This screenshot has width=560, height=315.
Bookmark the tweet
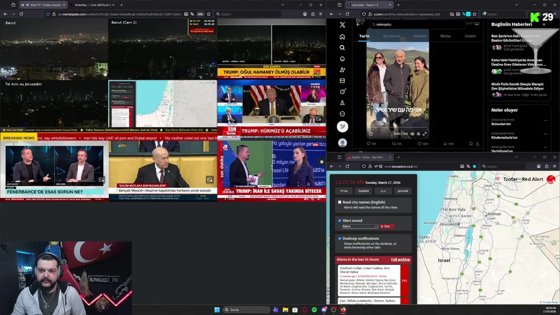pyautogui.click(x=471, y=143)
